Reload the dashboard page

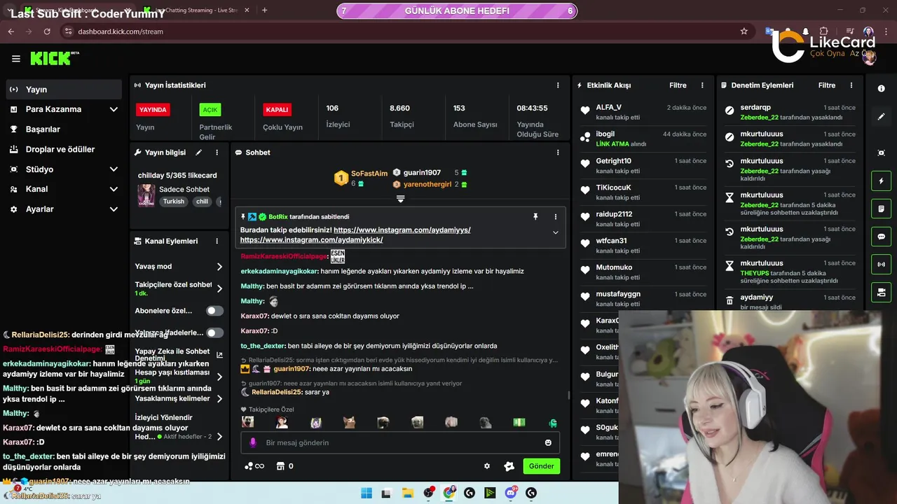coord(47,31)
